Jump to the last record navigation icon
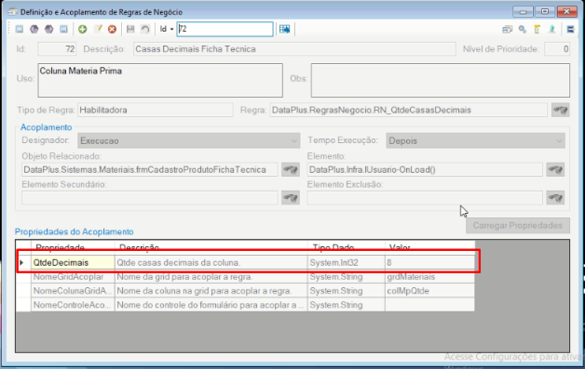585x369 pixels. coord(63,29)
